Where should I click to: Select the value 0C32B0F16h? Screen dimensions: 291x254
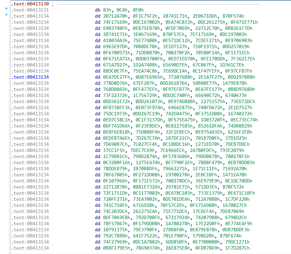click(117, 163)
